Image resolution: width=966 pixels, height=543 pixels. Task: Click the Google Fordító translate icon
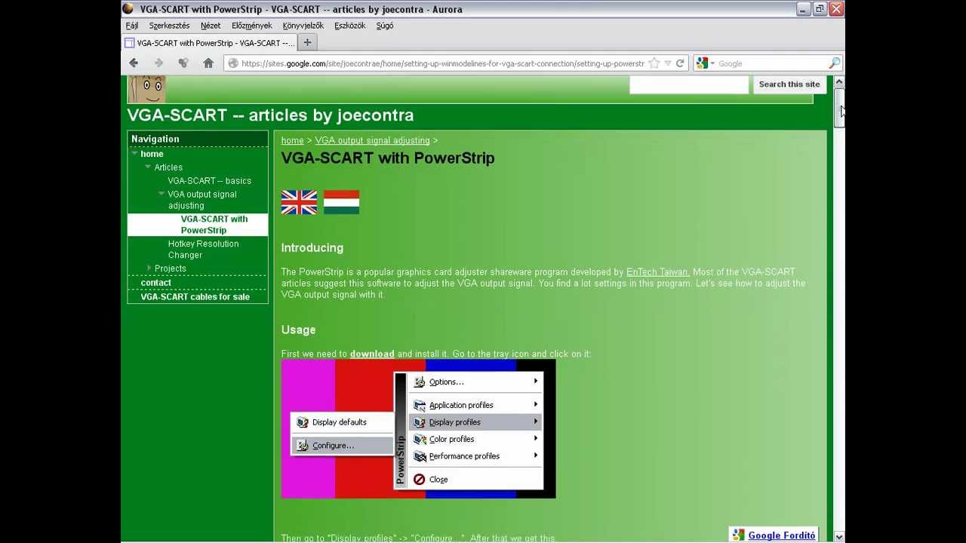coord(738,535)
